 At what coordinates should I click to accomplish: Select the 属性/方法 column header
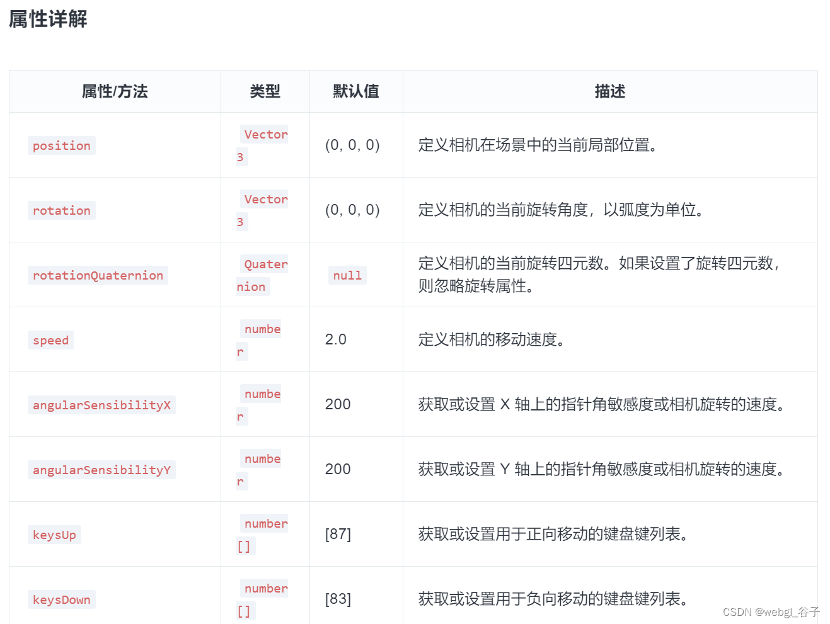point(115,91)
